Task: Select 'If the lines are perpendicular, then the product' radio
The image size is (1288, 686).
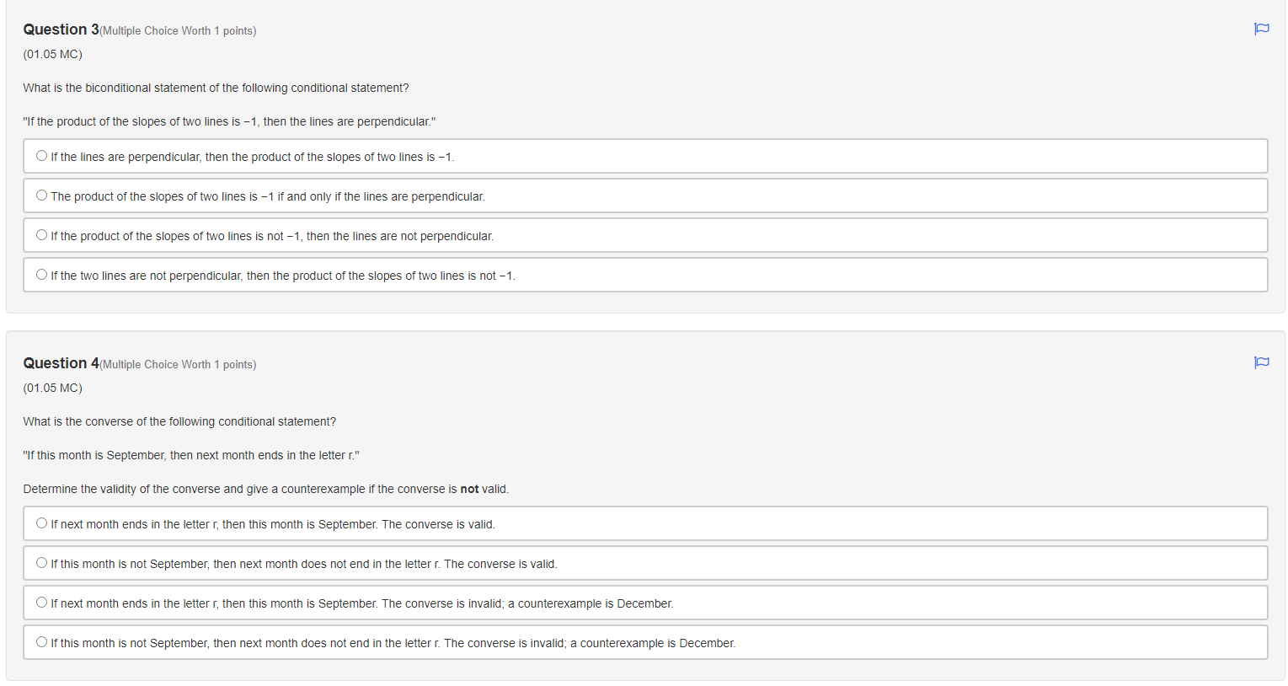Action: [x=41, y=156]
